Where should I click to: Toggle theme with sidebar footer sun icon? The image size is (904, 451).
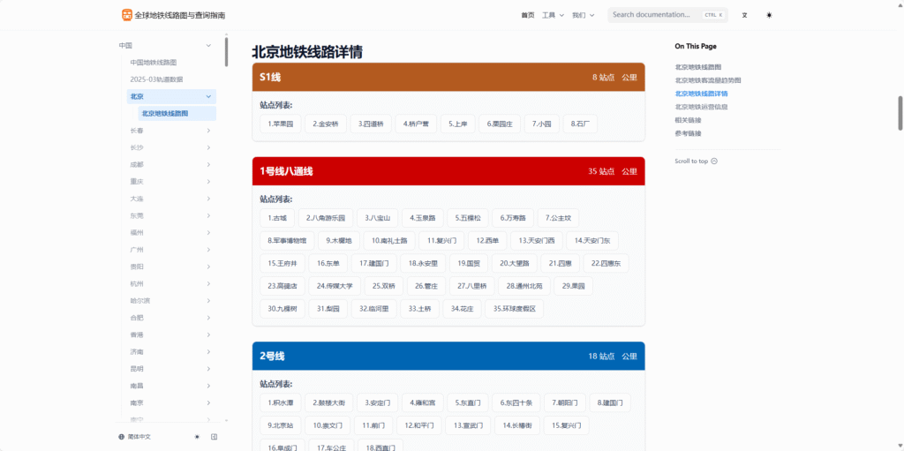[x=197, y=437]
